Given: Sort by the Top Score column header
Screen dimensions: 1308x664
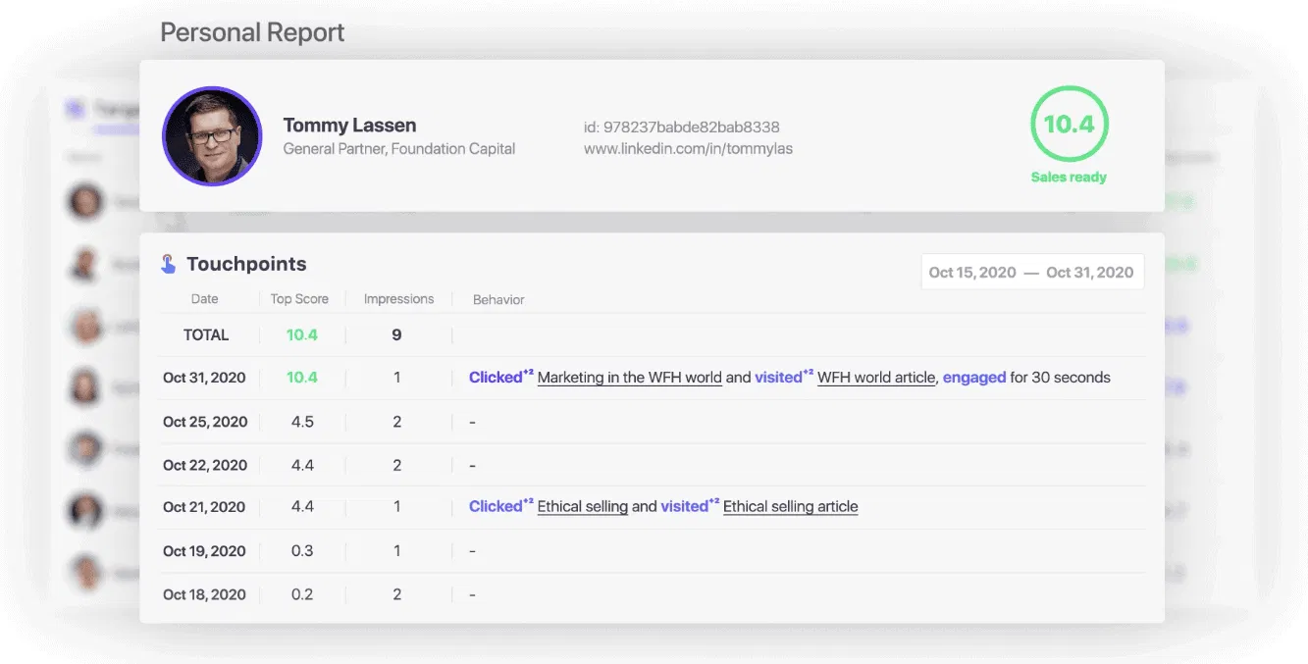Looking at the screenshot, I should click(x=299, y=299).
